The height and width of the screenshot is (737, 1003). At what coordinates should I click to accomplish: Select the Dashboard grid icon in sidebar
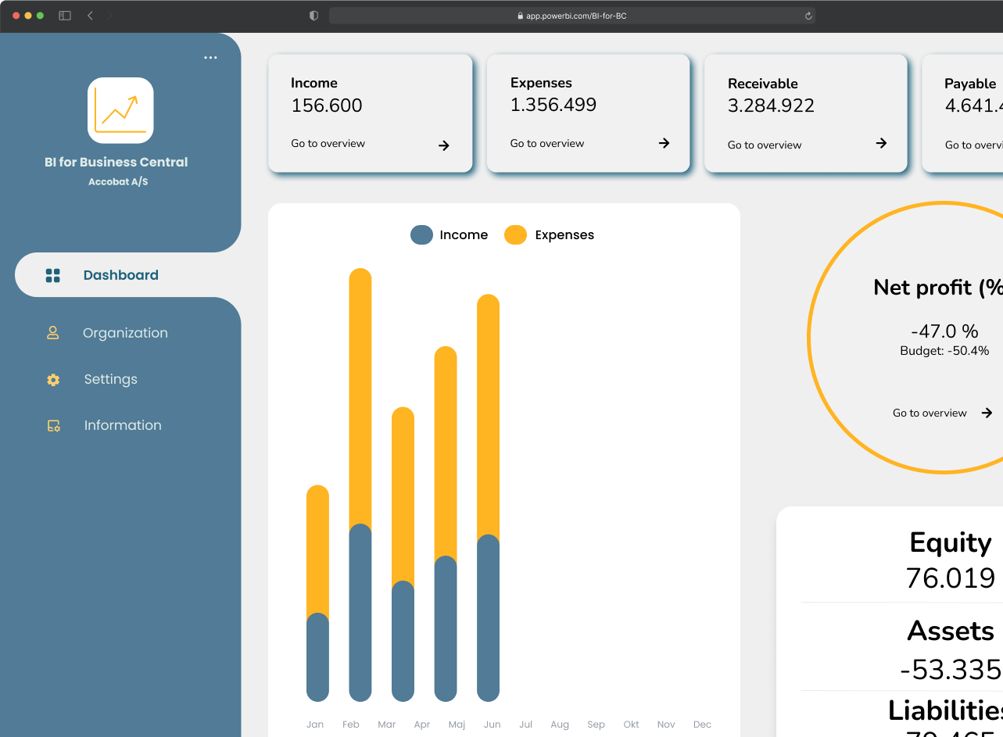tap(52, 274)
